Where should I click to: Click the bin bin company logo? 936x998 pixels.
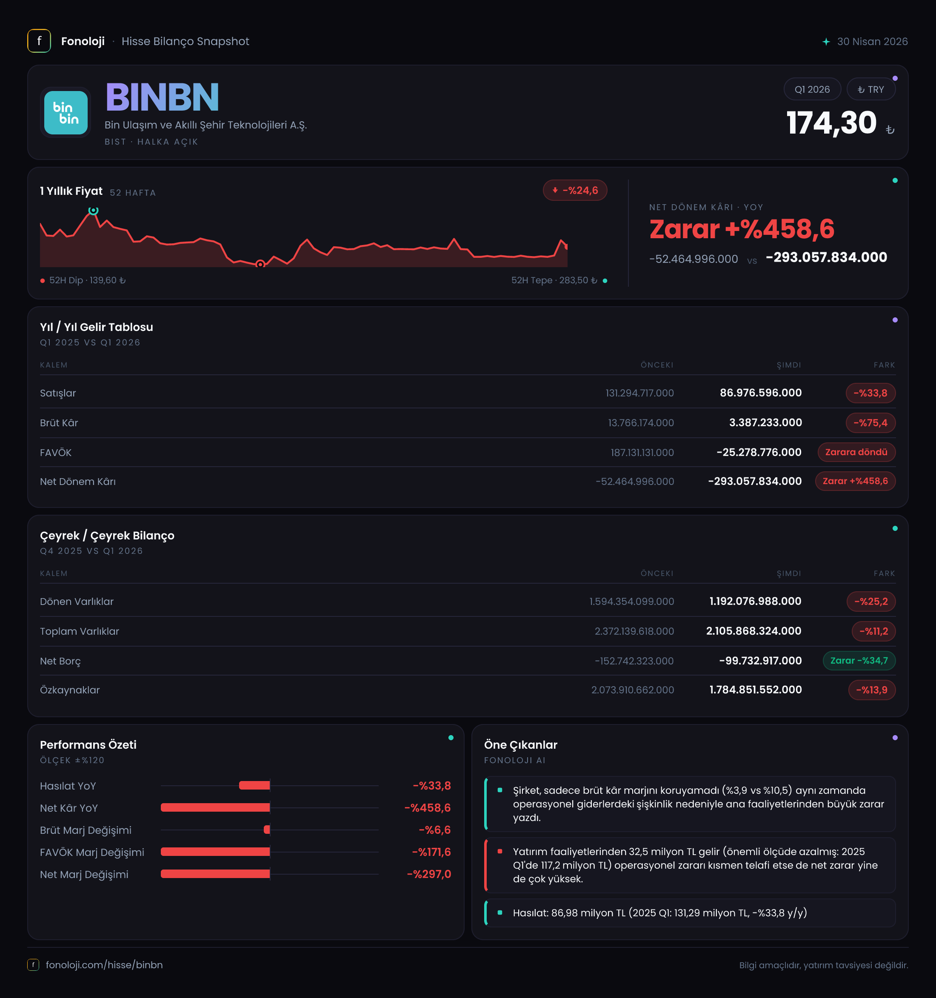click(x=66, y=112)
